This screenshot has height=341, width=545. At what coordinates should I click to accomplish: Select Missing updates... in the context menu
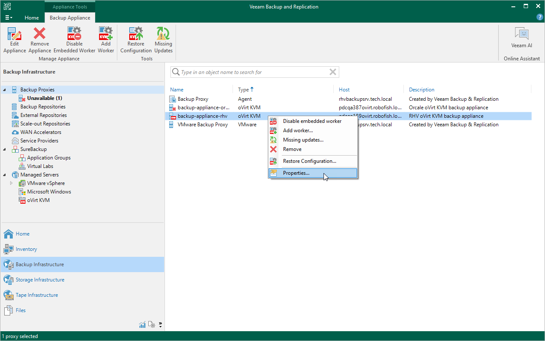pyautogui.click(x=312, y=140)
